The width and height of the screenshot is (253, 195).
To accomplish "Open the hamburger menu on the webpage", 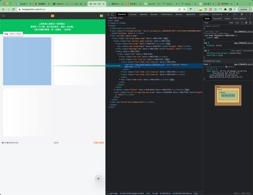I will click(x=4, y=16).
